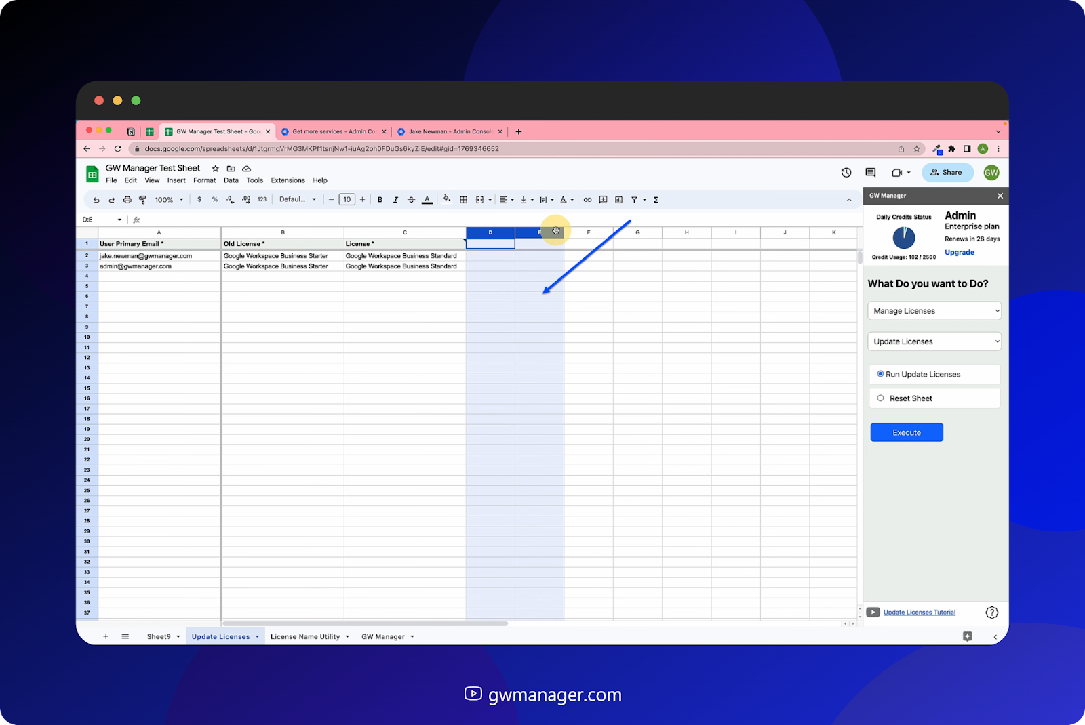Screen dimensions: 1085x725
Task: Click the Upgrade link
Action: pos(960,253)
